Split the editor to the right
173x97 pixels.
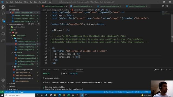167,6
